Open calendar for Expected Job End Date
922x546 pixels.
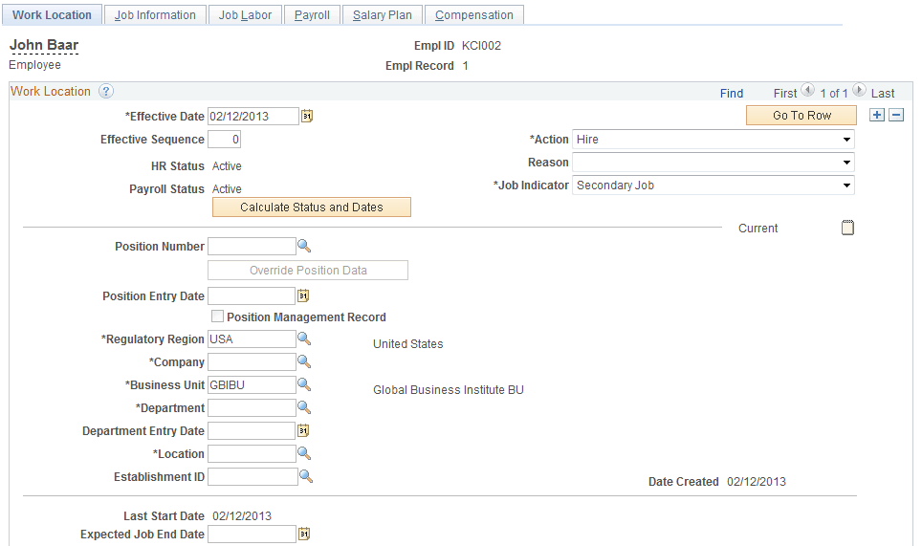304,534
